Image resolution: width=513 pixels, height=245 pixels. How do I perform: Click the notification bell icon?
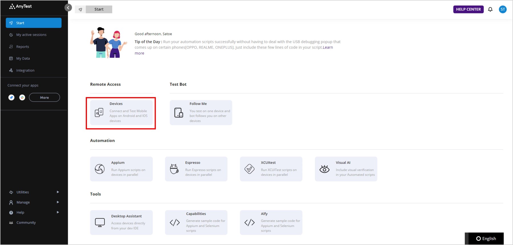tap(490, 9)
